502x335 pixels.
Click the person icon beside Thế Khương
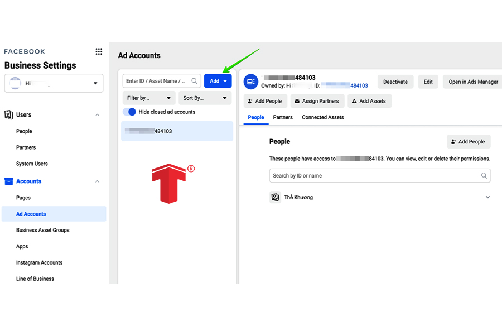[275, 197]
